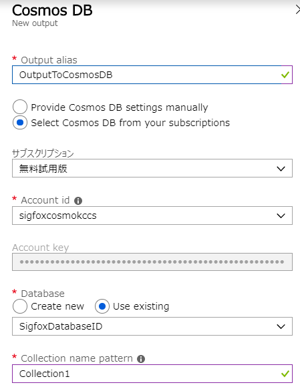Click into the Output alias text field
Image resolution: width=300 pixels, height=389 pixels.
152,75
